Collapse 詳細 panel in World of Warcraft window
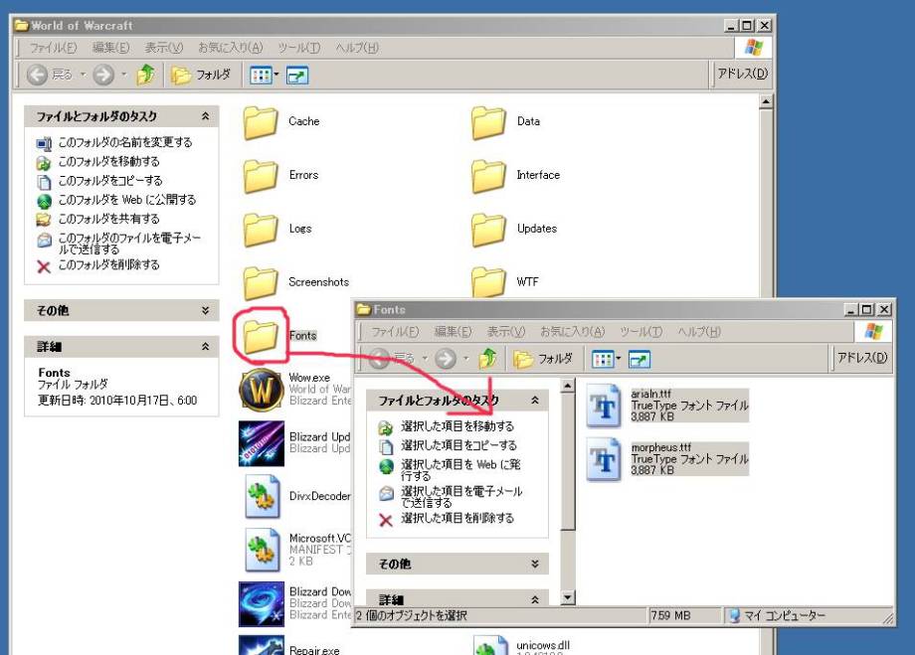 point(206,347)
